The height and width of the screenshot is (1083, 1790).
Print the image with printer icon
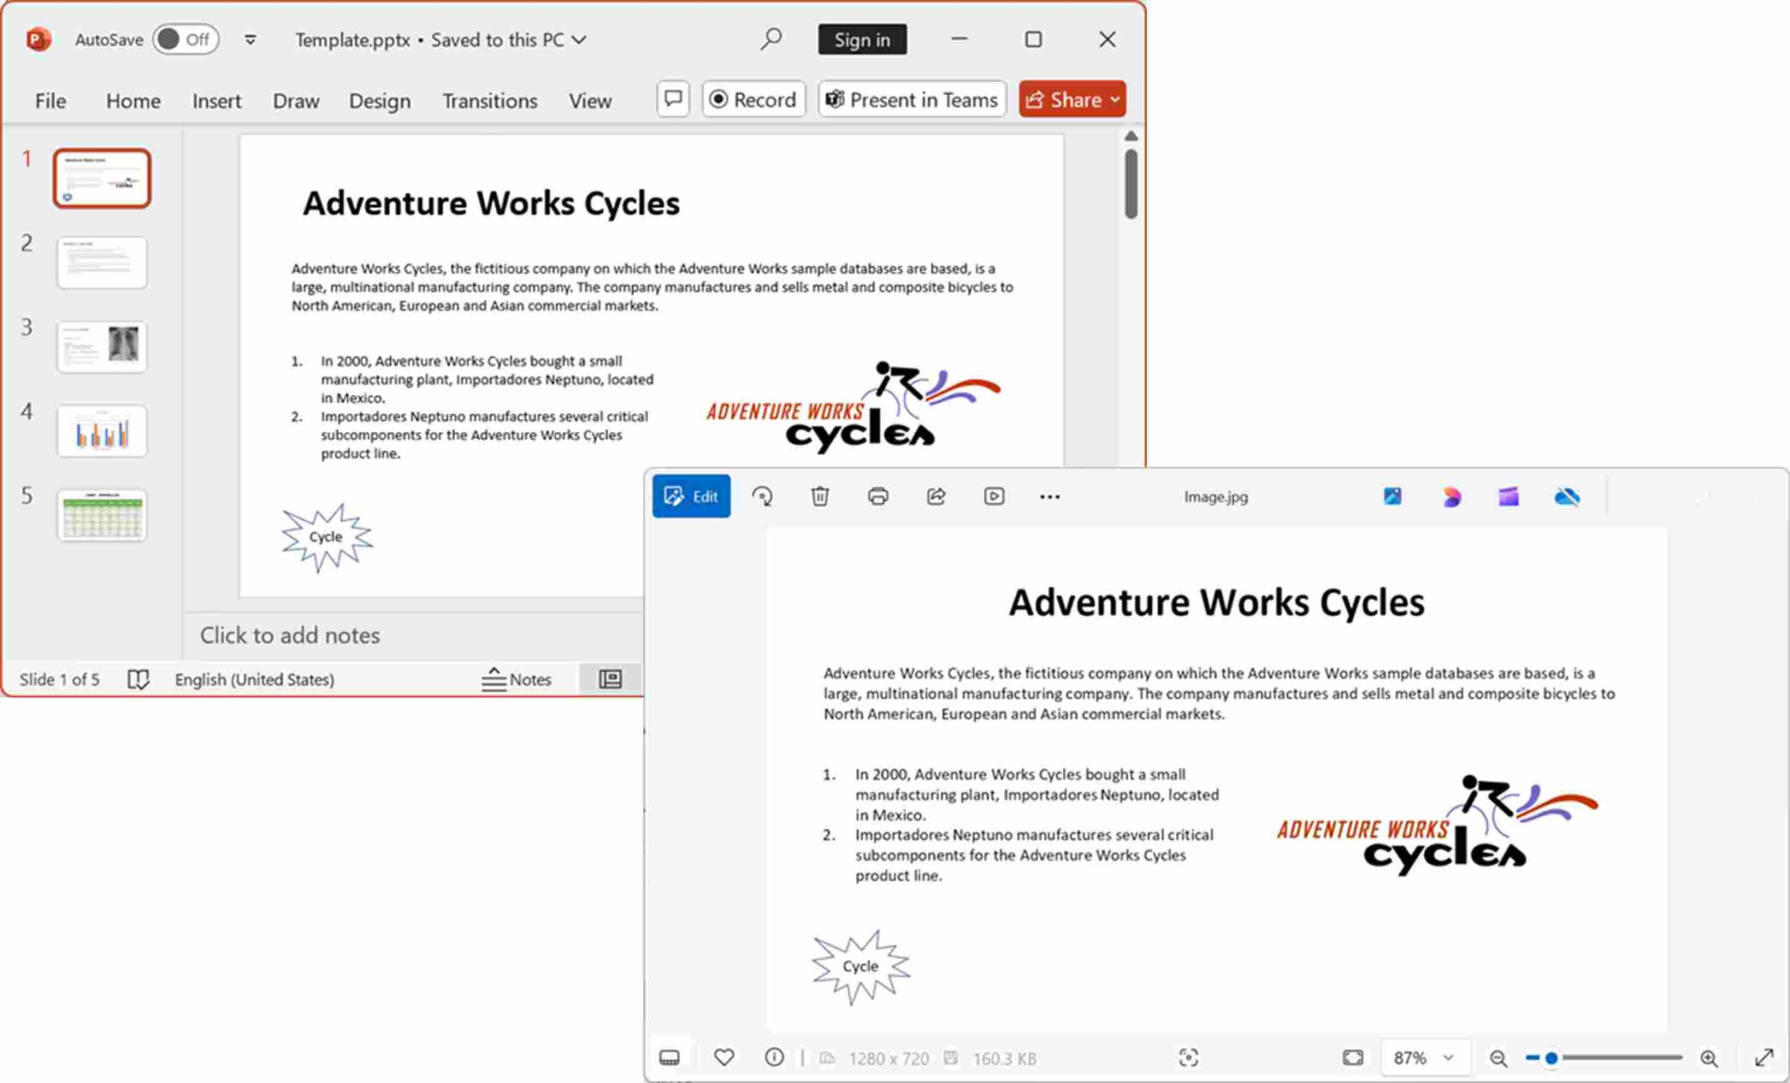coord(878,497)
